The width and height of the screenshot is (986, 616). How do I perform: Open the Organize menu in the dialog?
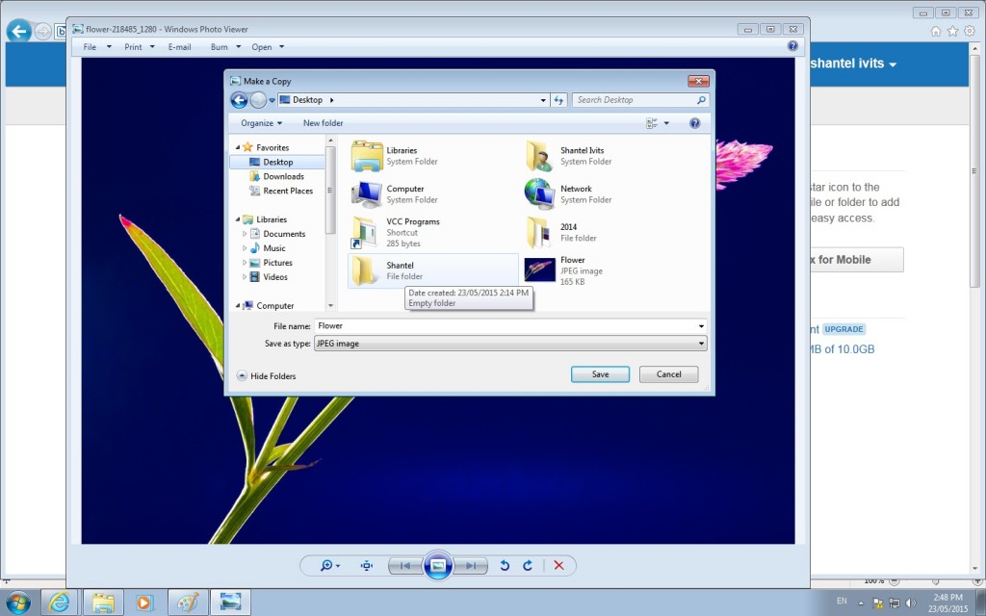point(262,123)
